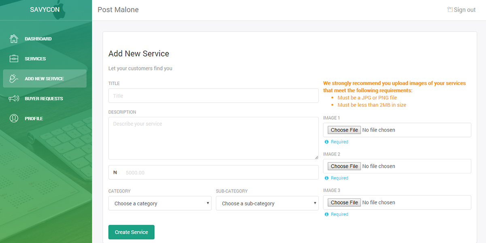Choose File for Image 3
Image resolution: width=486 pixels, height=243 pixels.
click(x=344, y=203)
